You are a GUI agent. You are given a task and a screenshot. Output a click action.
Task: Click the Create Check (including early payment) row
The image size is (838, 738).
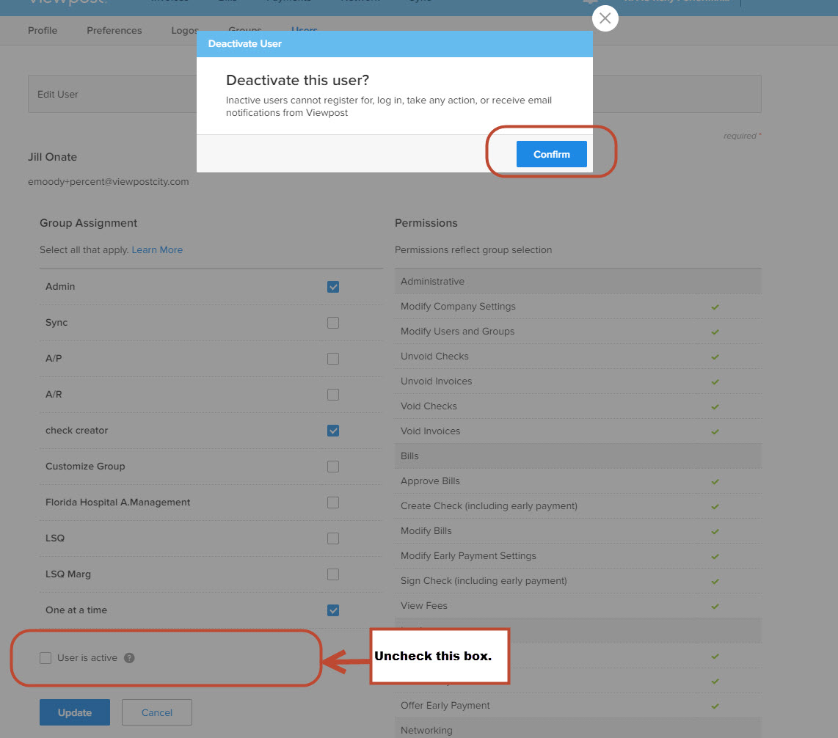tap(578, 506)
